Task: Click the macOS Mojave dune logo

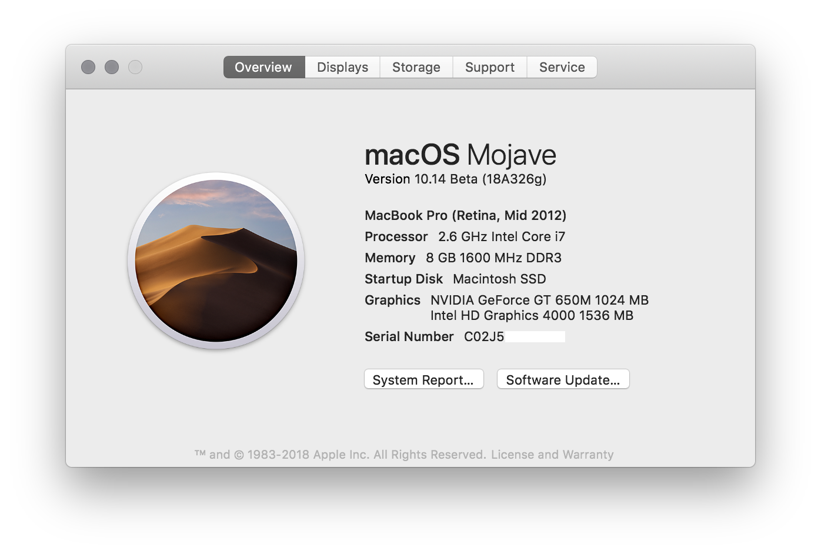Action: click(216, 261)
